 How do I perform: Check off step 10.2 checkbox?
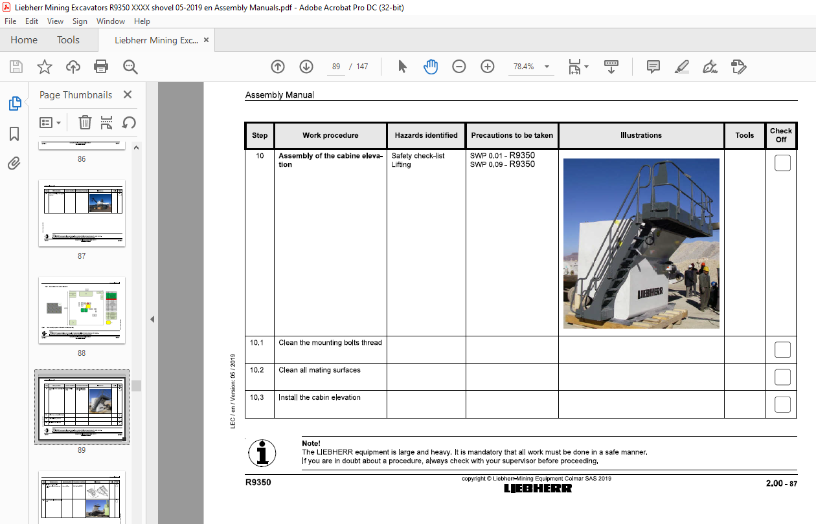(x=782, y=377)
